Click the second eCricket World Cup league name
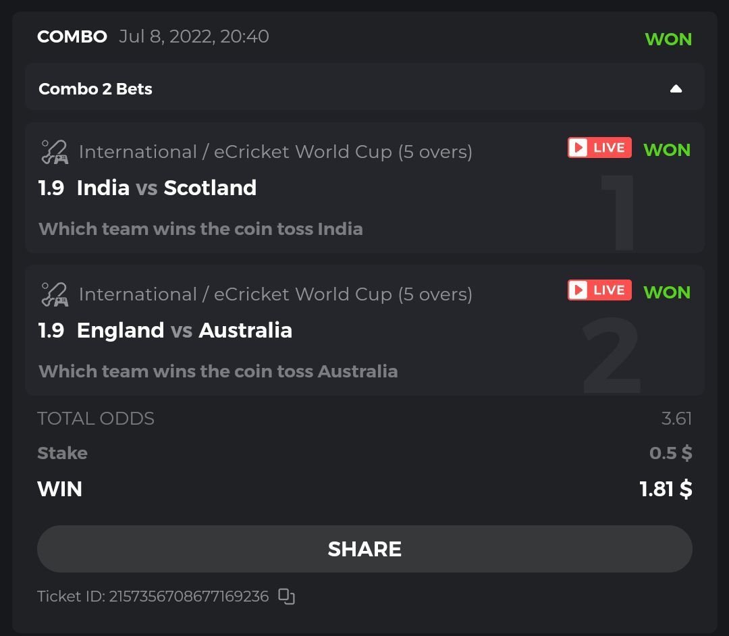This screenshot has height=636, width=729. [275, 294]
